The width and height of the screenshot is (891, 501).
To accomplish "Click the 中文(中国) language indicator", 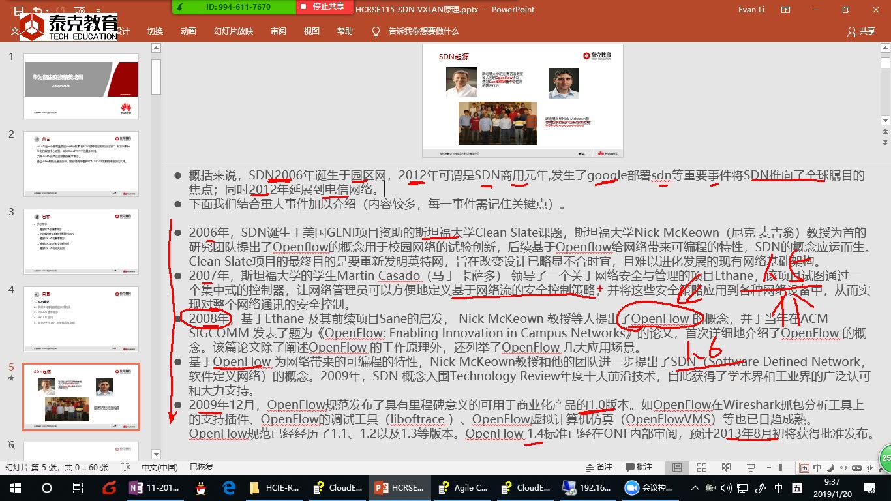I will point(160,467).
